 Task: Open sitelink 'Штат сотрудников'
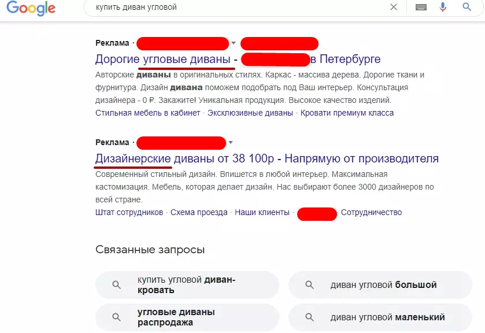(x=129, y=212)
